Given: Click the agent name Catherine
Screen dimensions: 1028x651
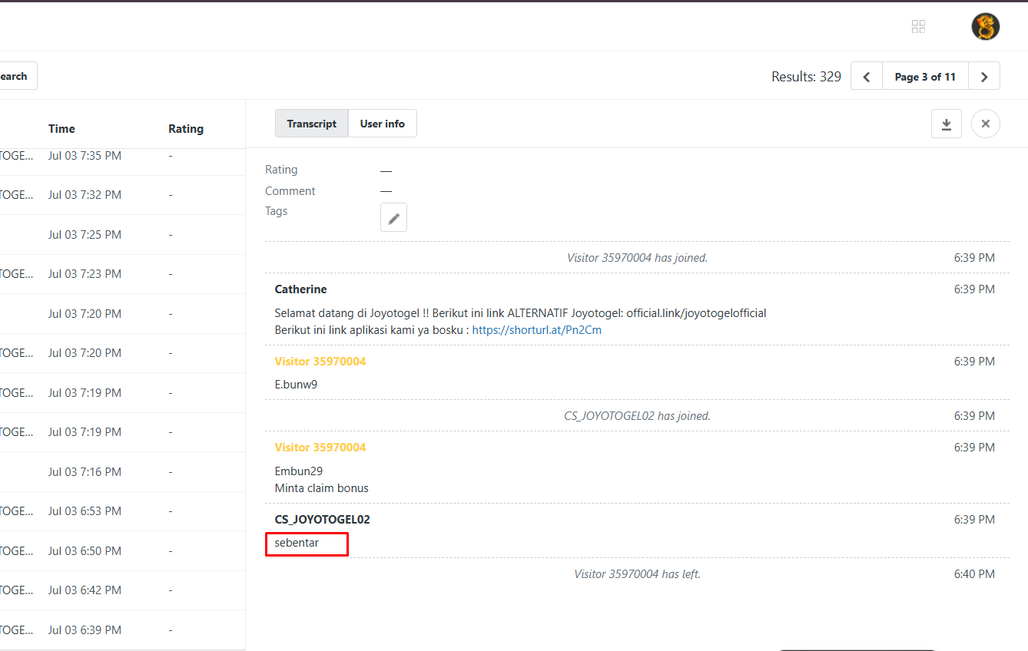Looking at the screenshot, I should pyautogui.click(x=300, y=289).
